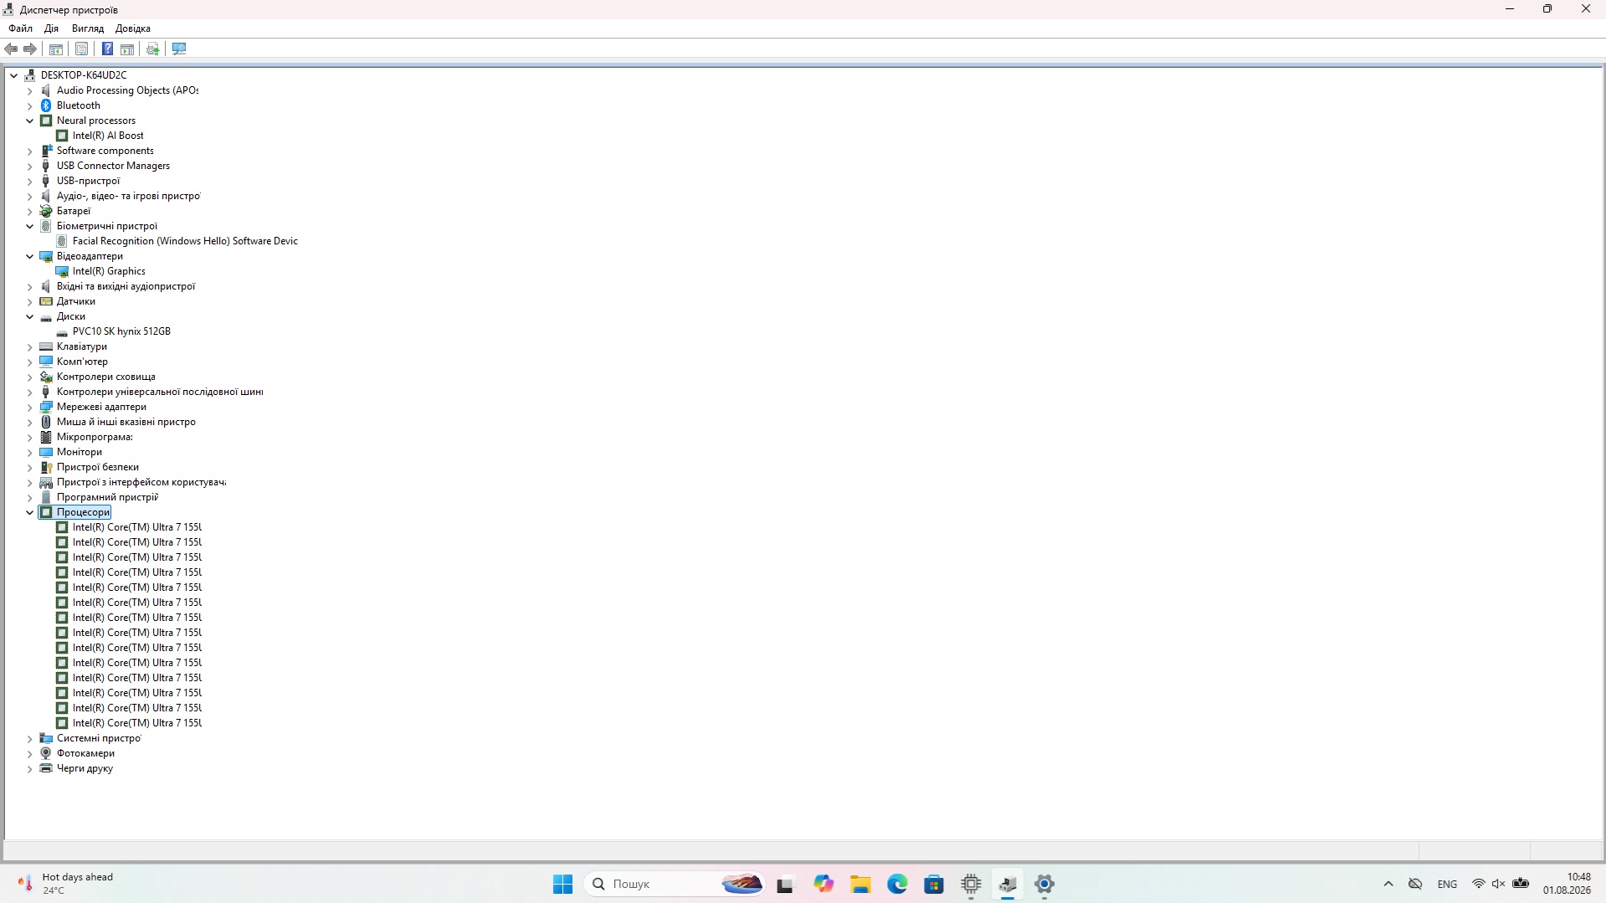The height and width of the screenshot is (903, 1606).
Task: Show hidden tray icons chevron
Action: 1388,884
